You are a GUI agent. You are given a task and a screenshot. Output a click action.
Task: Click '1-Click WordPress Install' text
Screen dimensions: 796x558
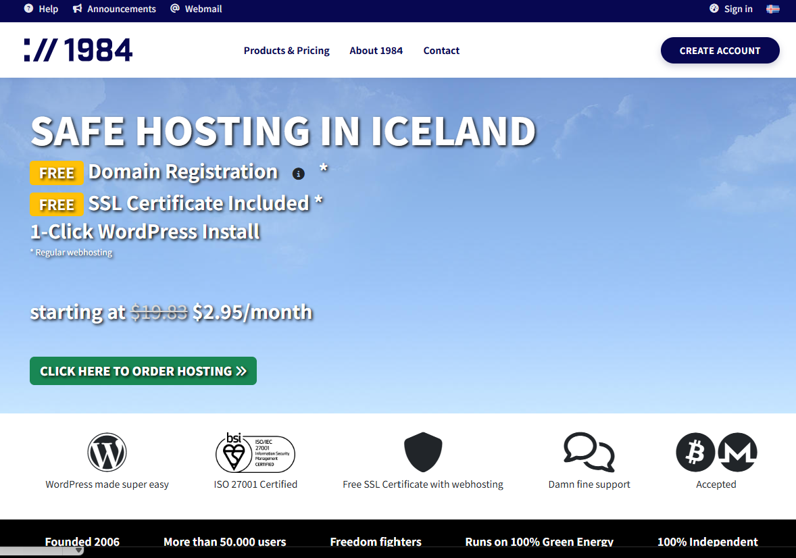point(145,232)
